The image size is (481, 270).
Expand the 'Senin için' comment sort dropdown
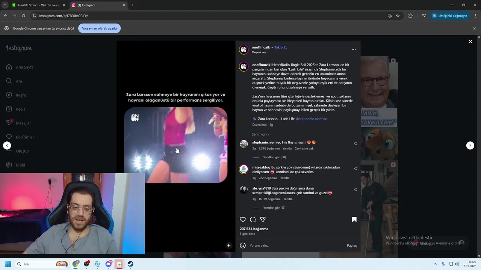[261, 134]
